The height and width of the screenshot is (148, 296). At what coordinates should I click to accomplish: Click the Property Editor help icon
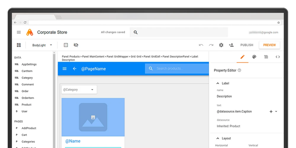pyautogui.click(x=239, y=70)
